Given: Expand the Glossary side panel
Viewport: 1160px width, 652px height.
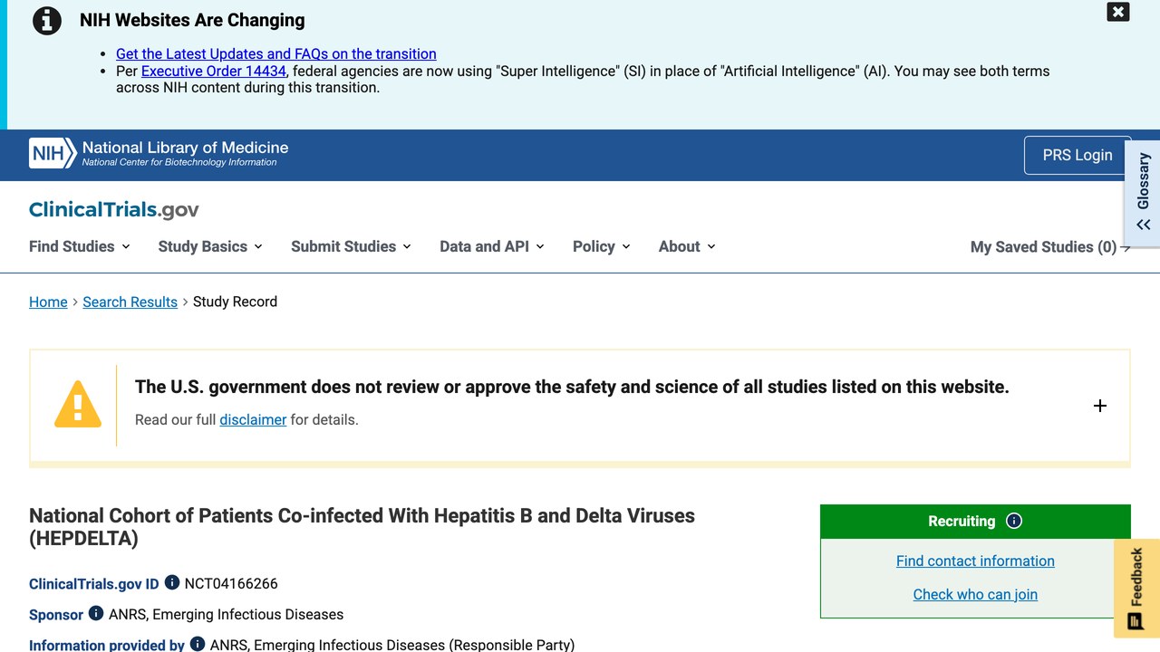Looking at the screenshot, I should point(1143,193).
